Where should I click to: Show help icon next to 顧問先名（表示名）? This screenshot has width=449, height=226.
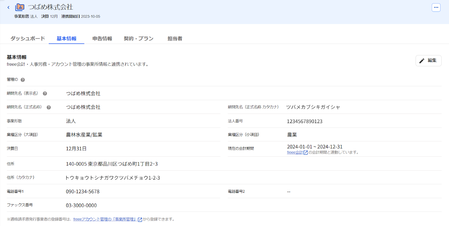pyautogui.click(x=45, y=93)
